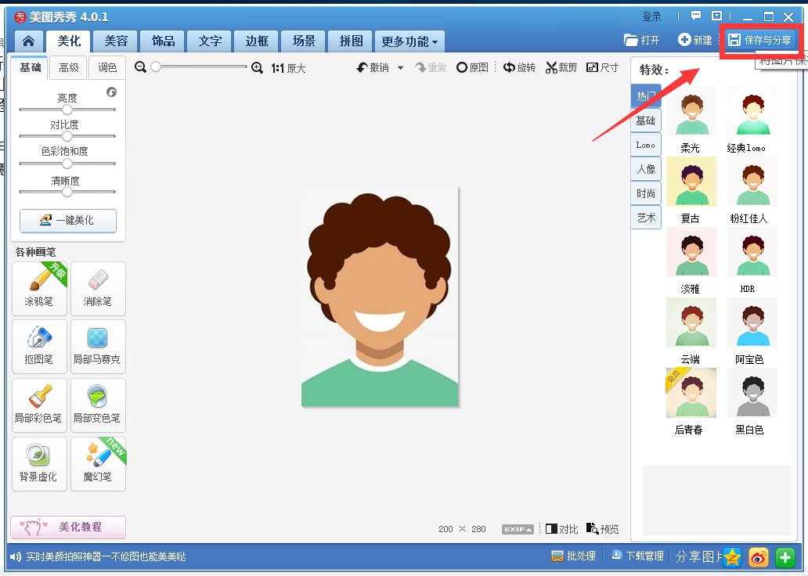Expand the 撤销 undo history arrow

(400, 67)
